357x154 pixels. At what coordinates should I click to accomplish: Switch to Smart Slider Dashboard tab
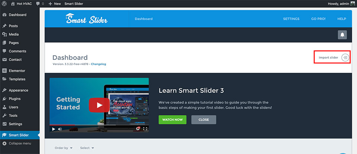(x=144, y=19)
